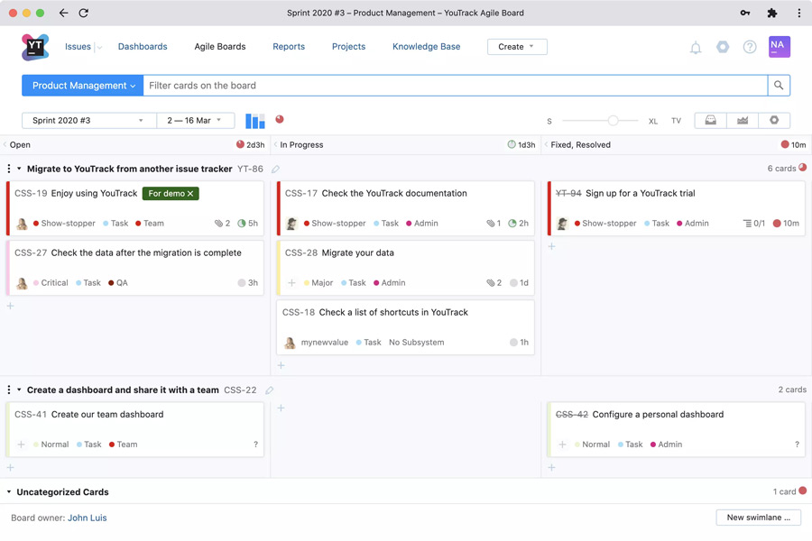This screenshot has width=812, height=541.
Task: Open board owner John Luis profile
Action: coord(87,518)
